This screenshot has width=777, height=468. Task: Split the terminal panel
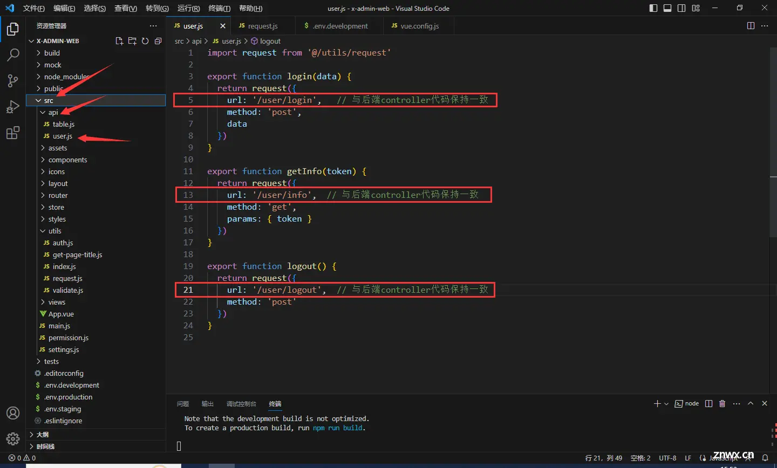(709, 403)
